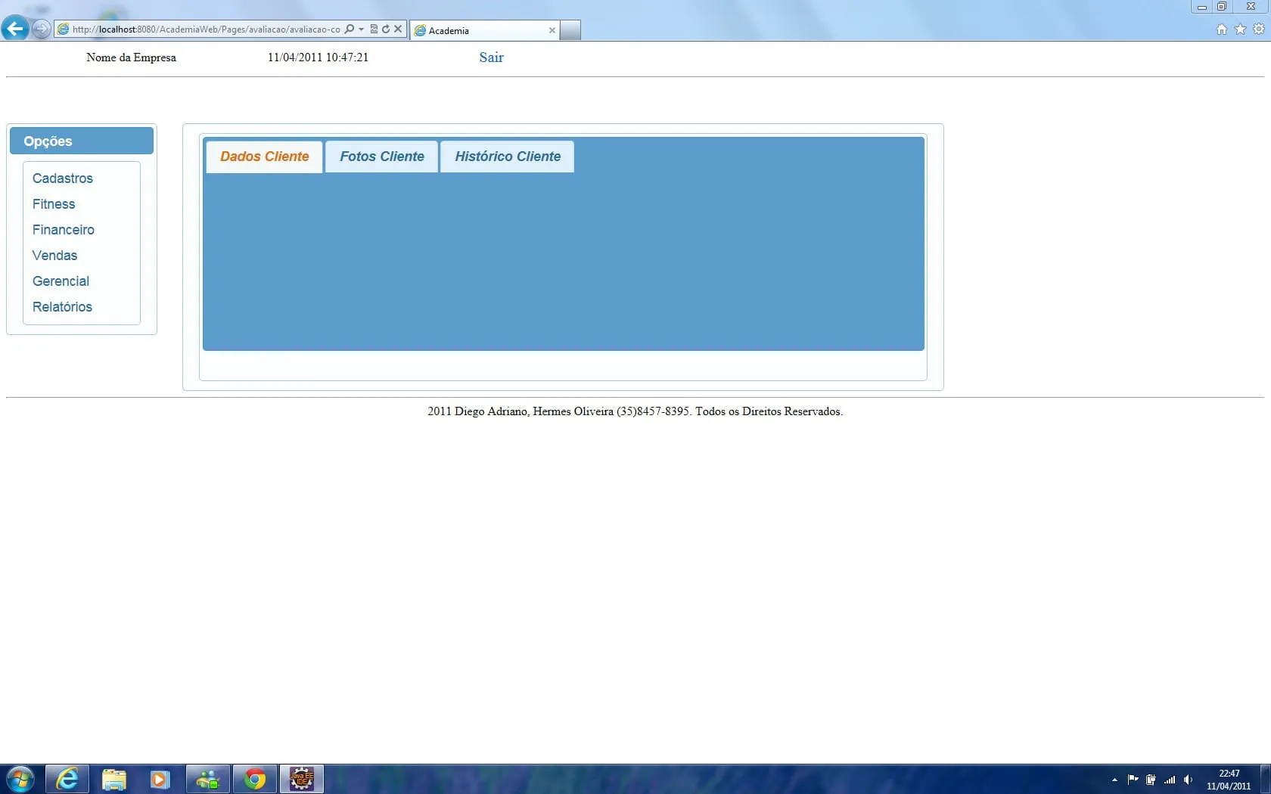Open the Favorites star icon
Screen dimensions: 1271x794
point(1240,29)
